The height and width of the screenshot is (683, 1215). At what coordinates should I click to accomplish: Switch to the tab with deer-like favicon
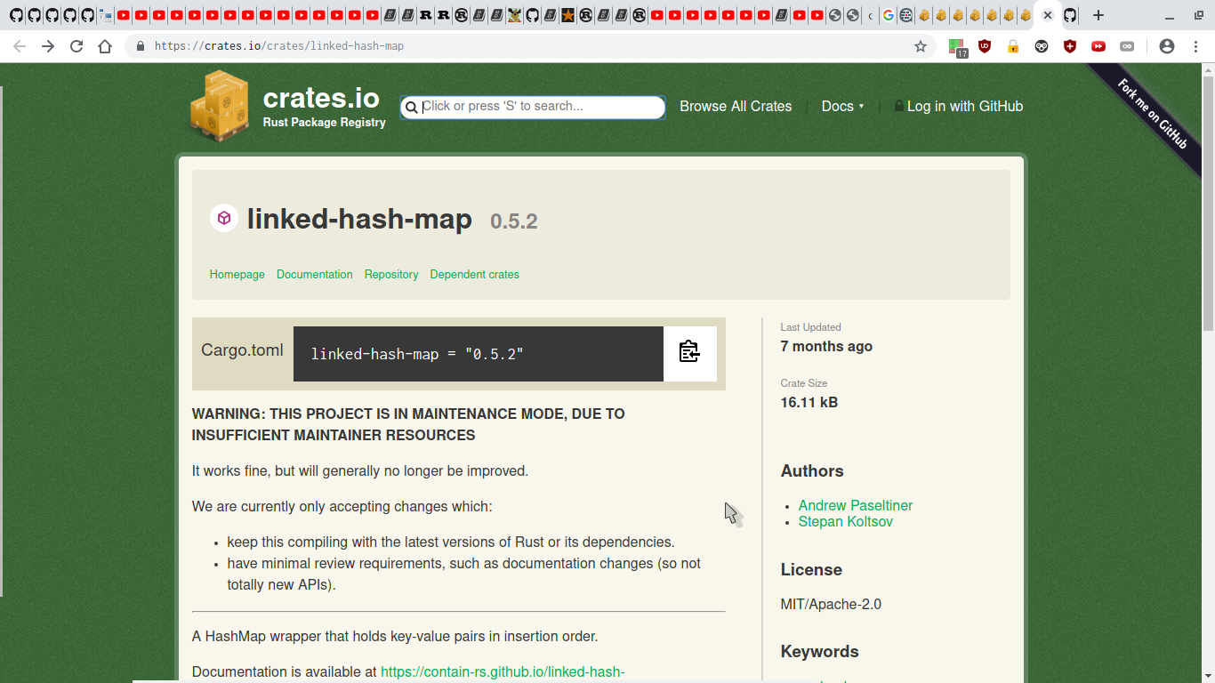pos(514,15)
